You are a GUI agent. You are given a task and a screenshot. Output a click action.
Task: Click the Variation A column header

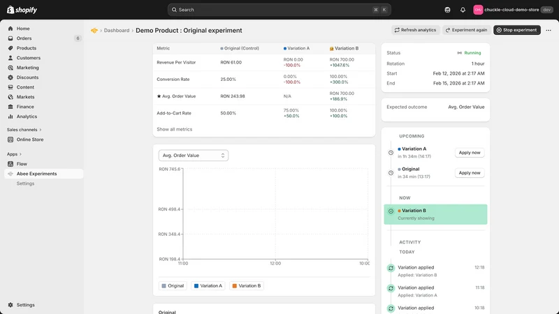296,48
